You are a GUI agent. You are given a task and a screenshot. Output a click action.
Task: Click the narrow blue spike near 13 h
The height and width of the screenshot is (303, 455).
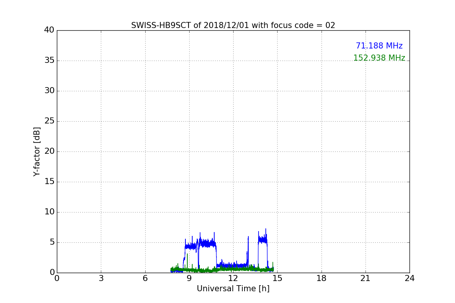[x=248, y=252]
